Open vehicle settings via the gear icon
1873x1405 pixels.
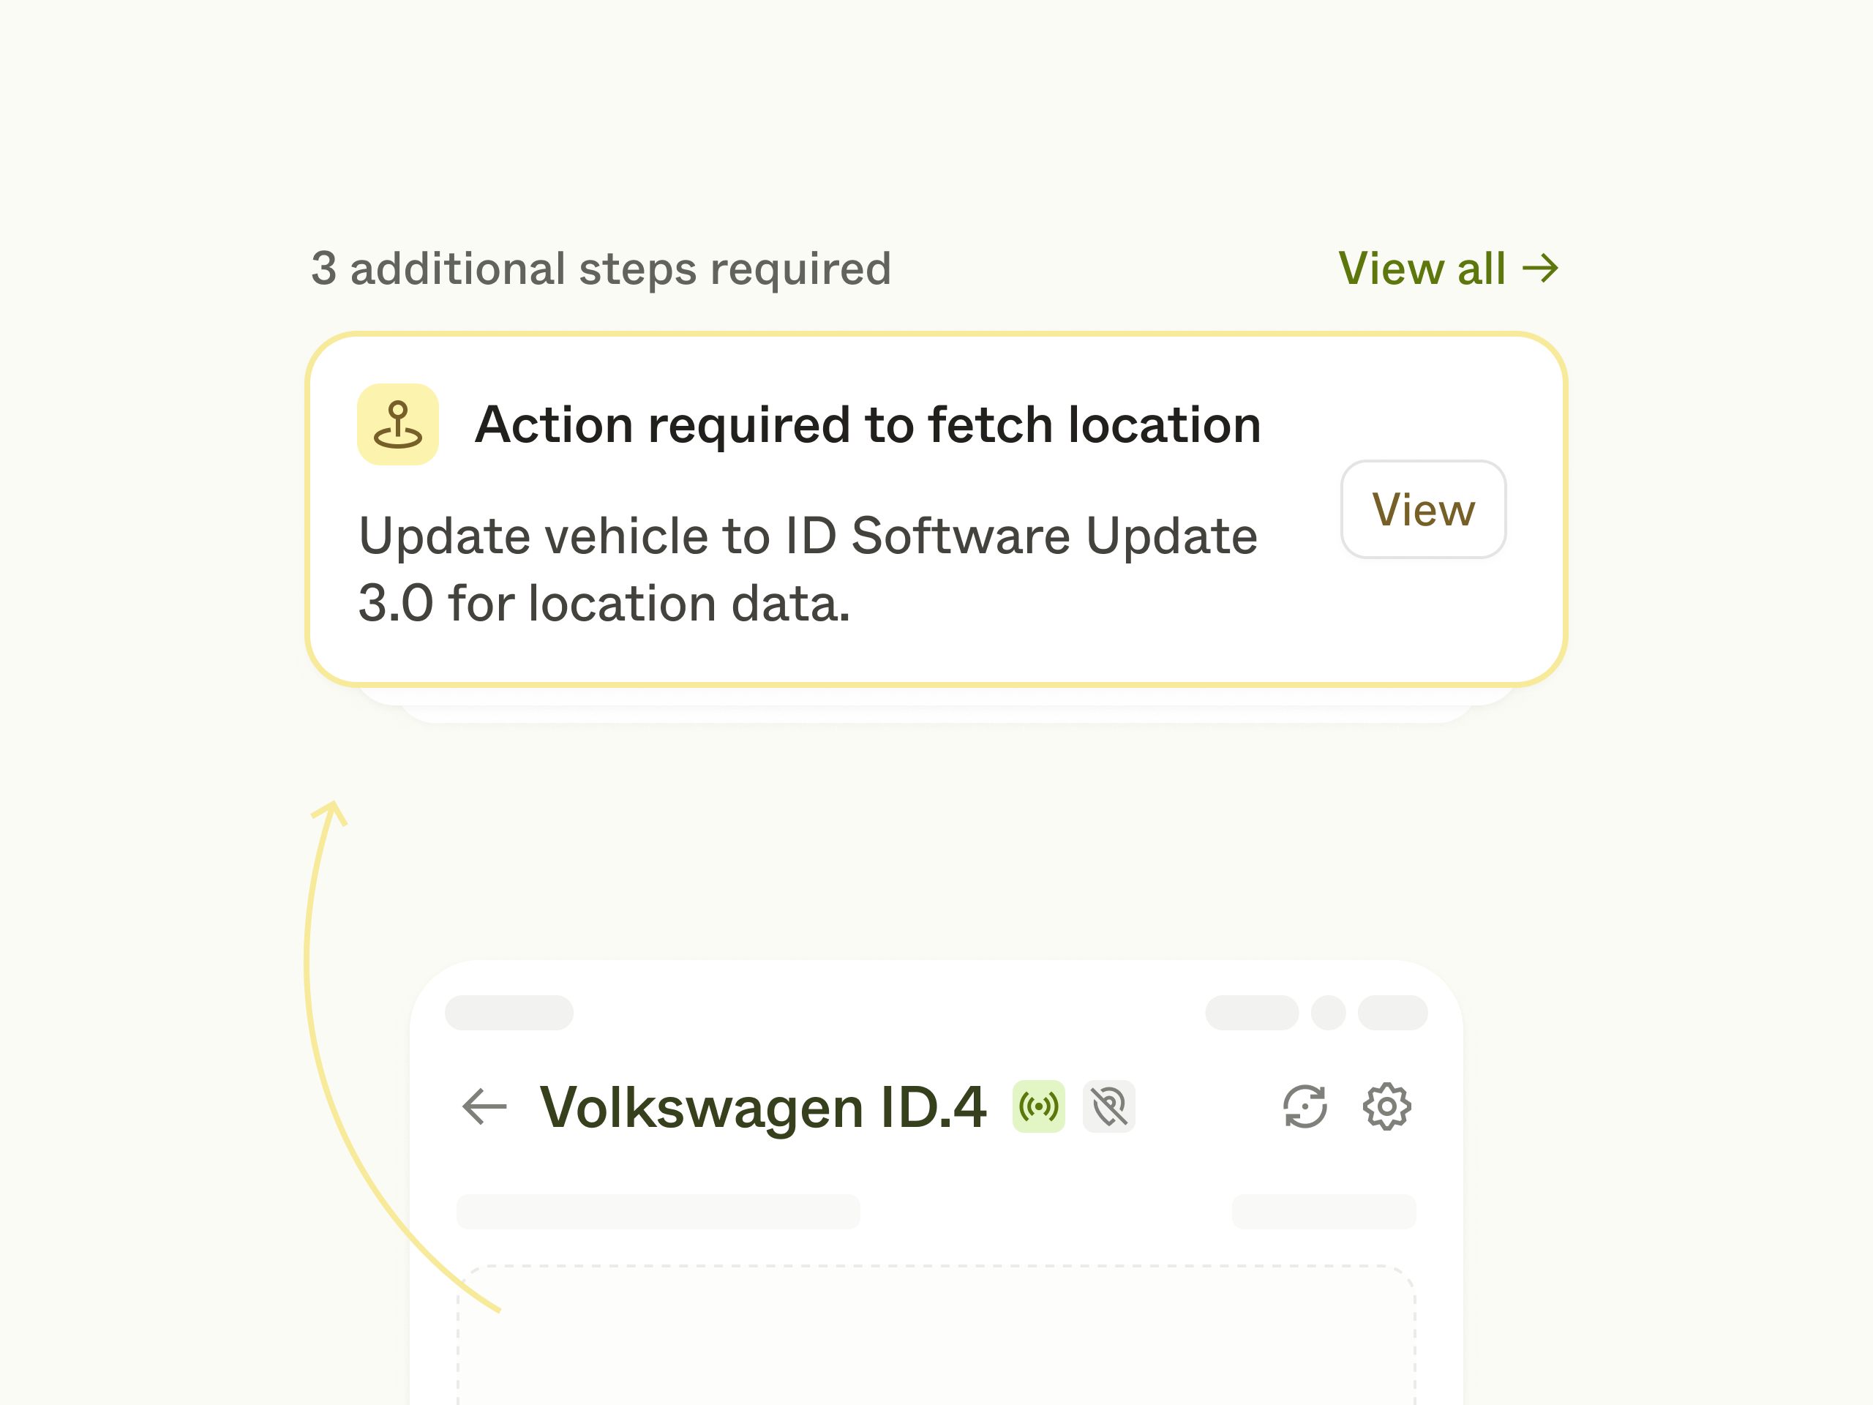pyautogui.click(x=1386, y=1106)
